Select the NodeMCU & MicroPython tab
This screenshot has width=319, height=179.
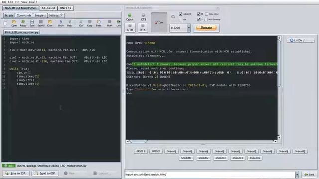[x=21, y=8]
